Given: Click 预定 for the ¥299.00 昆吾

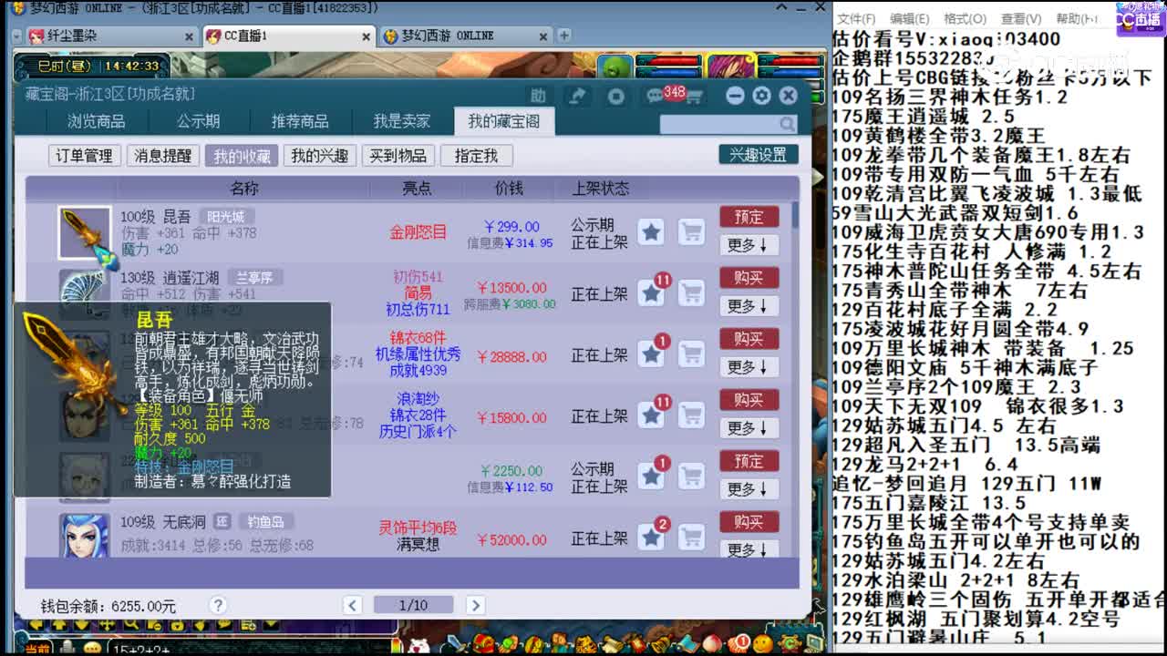Looking at the screenshot, I should tap(749, 217).
